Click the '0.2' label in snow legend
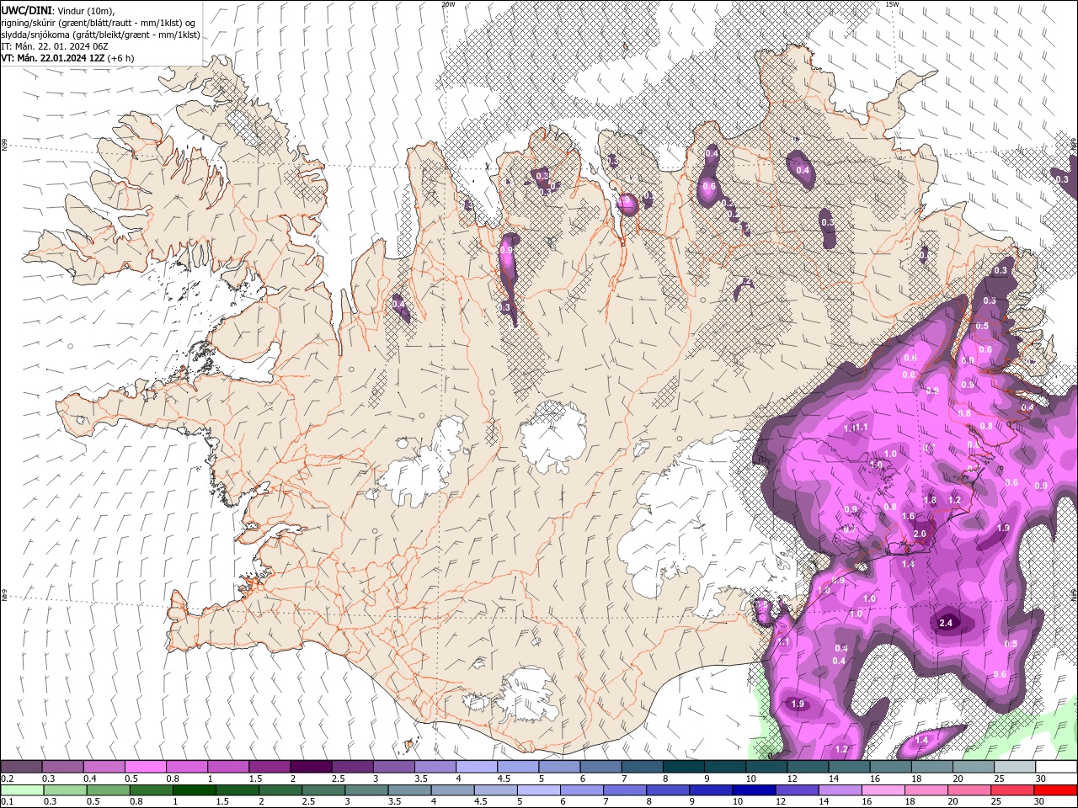This screenshot has height=808, width=1078. point(8,779)
